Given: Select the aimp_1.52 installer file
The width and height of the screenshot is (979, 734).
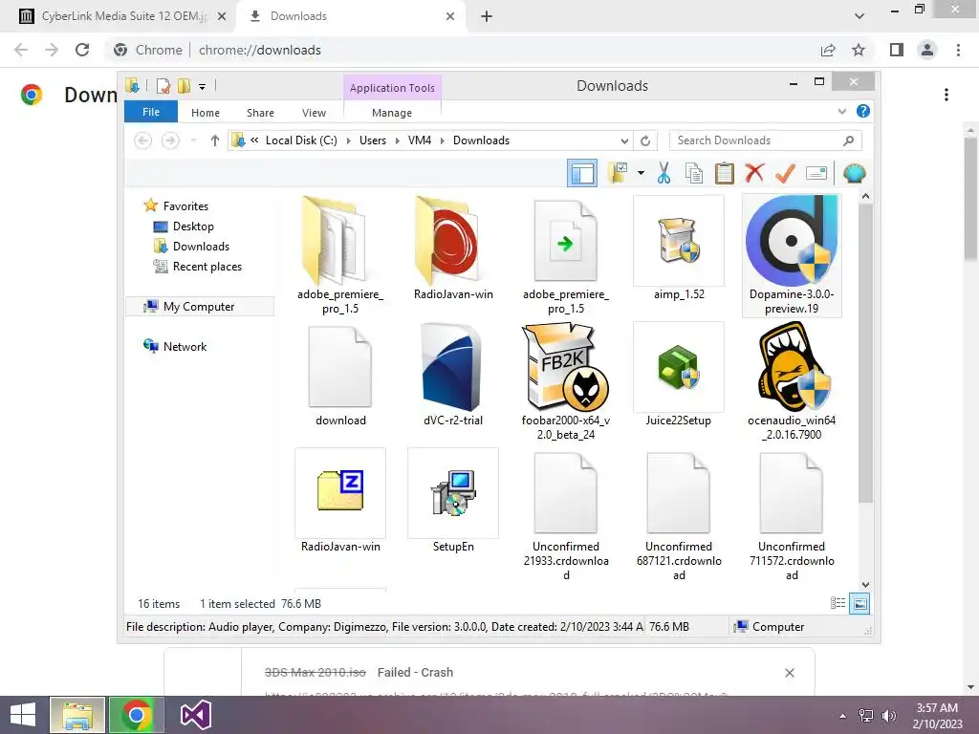Looking at the screenshot, I should pyautogui.click(x=679, y=249).
